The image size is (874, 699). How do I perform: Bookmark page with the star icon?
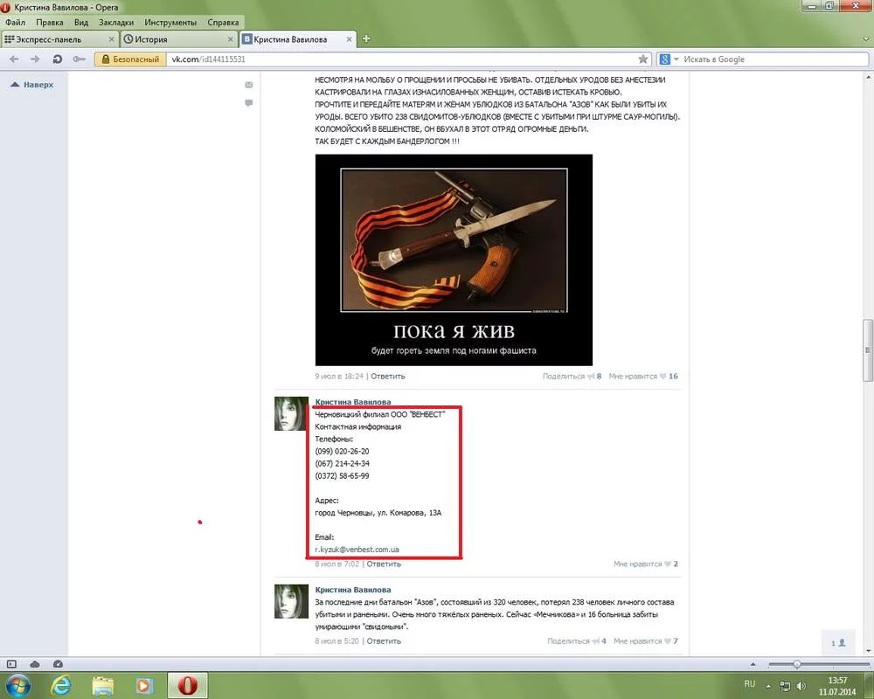tap(643, 59)
